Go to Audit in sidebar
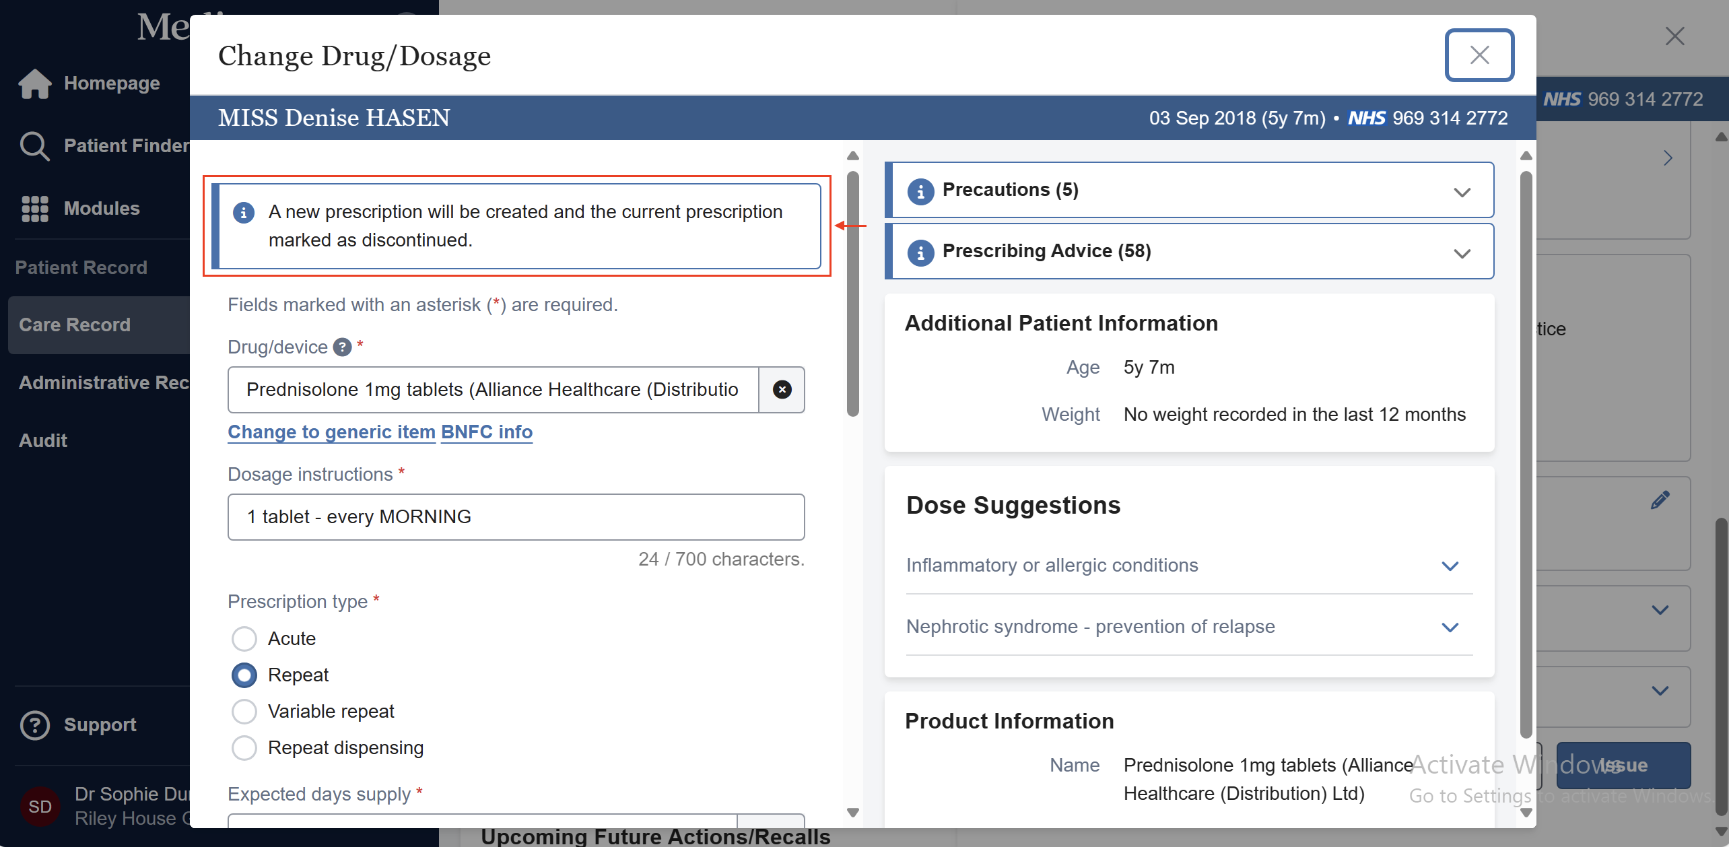1729x847 pixels. click(43, 441)
